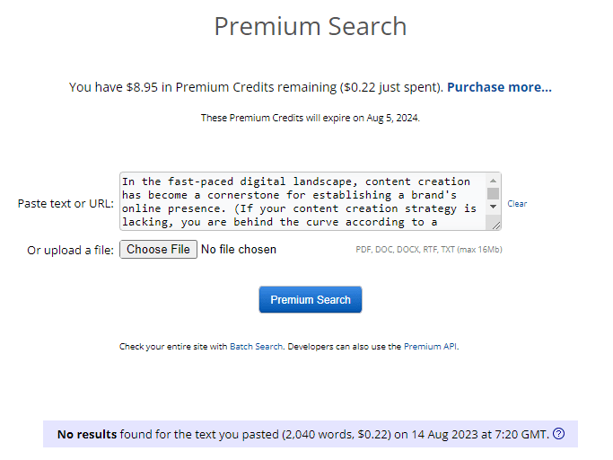
Task: Click the Paste text or URL label
Action: coord(66,204)
